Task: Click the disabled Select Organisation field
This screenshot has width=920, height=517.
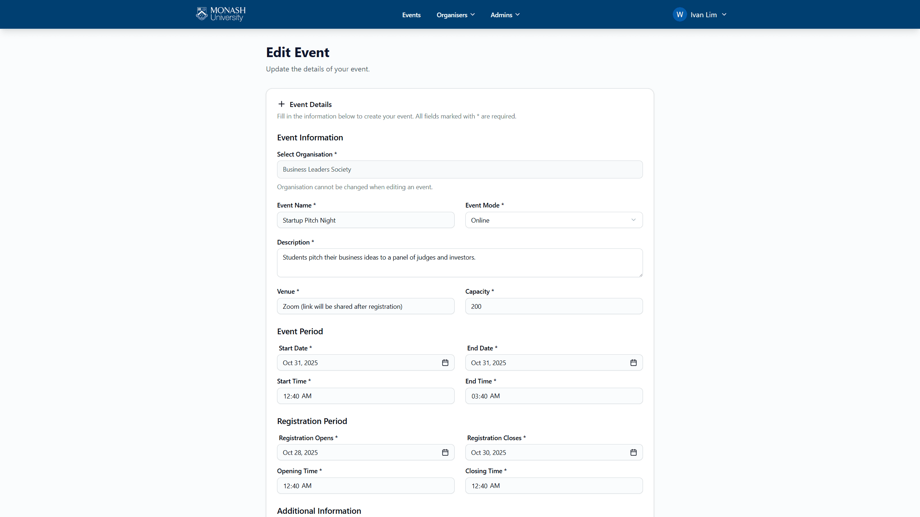Action: coord(460,169)
